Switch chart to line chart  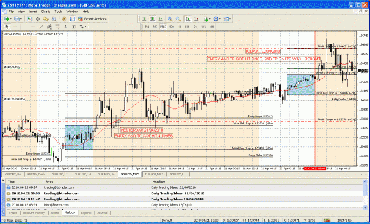click(x=160, y=19)
